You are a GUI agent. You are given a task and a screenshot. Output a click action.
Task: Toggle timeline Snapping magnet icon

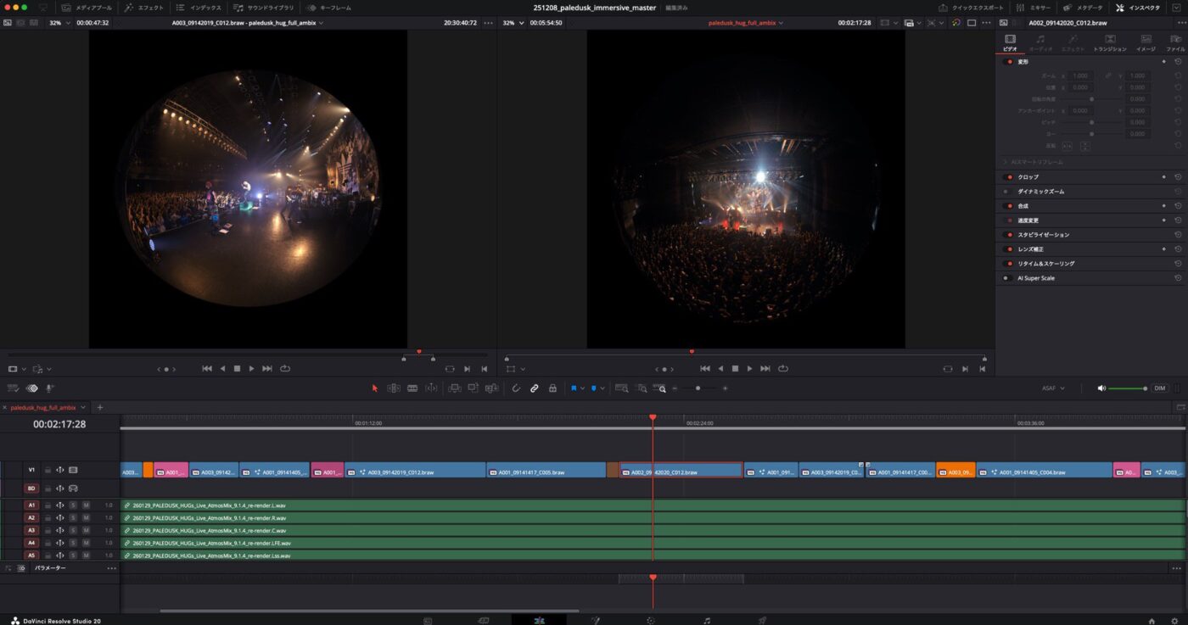(516, 388)
